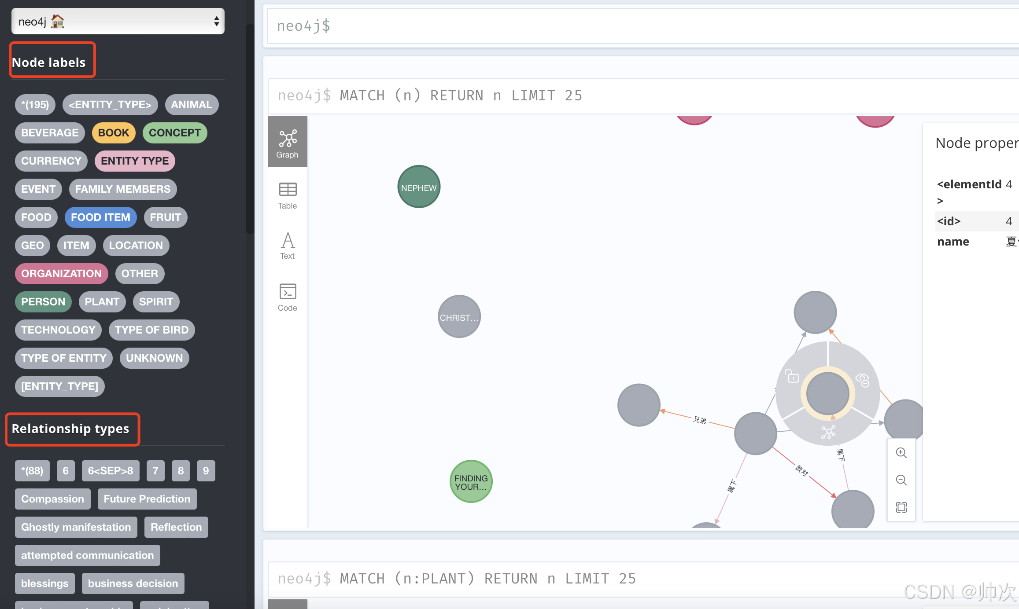The image size is (1019, 609).
Task: Select the PERSON node label
Action: click(x=43, y=302)
